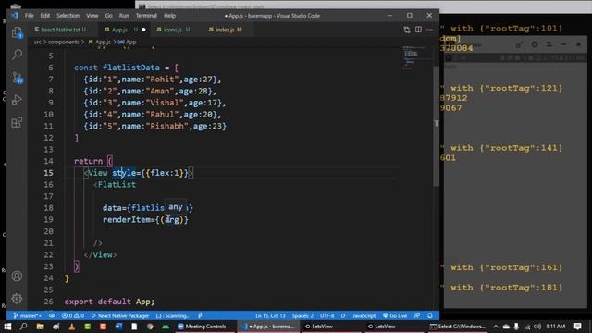Switch to the App.js tab
592x333 pixels.
click(124, 30)
